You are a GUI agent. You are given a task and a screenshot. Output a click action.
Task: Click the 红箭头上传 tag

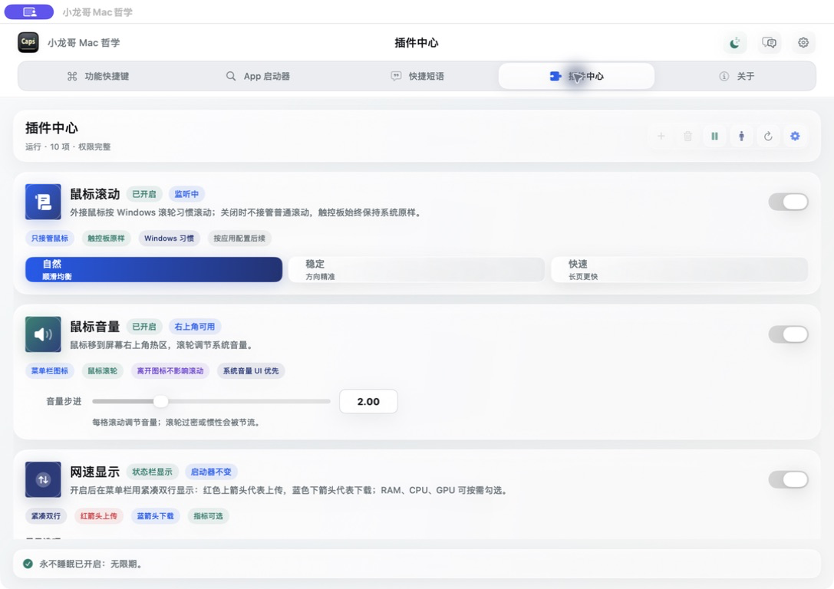pyautogui.click(x=98, y=515)
